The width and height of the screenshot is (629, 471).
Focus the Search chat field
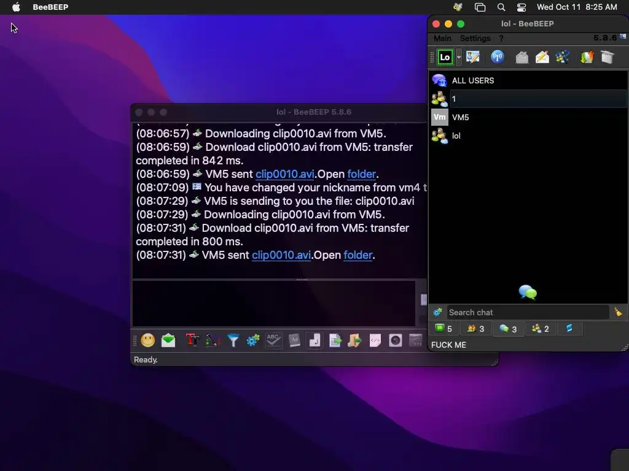pos(528,312)
